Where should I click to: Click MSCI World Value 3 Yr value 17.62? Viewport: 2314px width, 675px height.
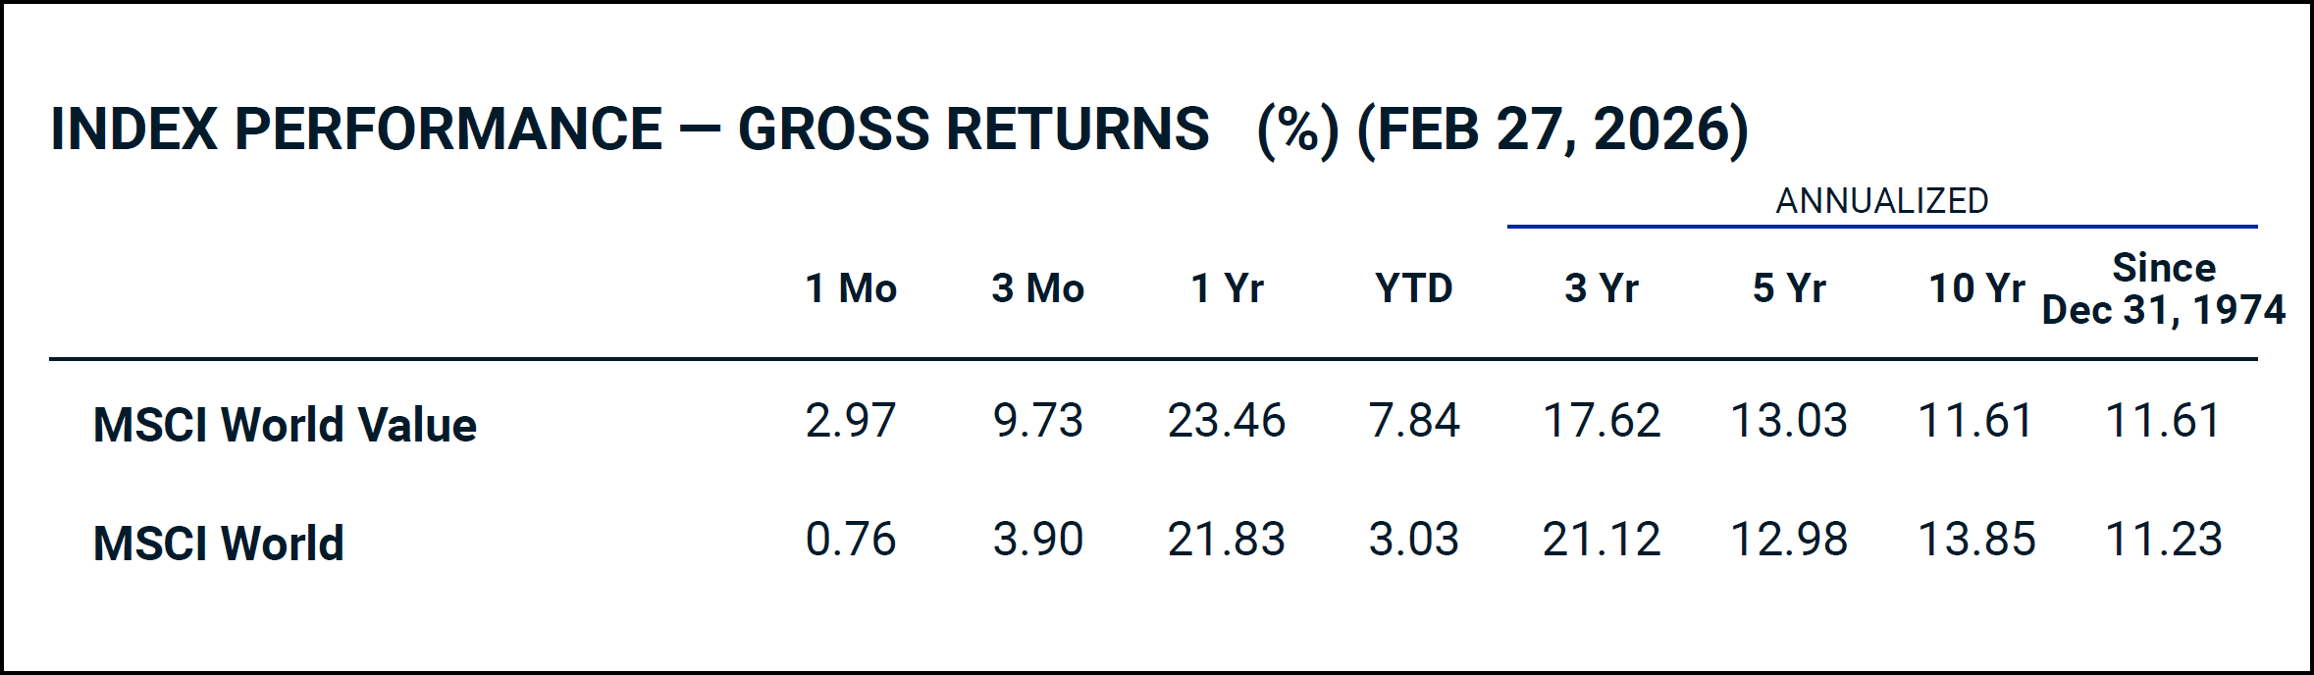(1602, 421)
